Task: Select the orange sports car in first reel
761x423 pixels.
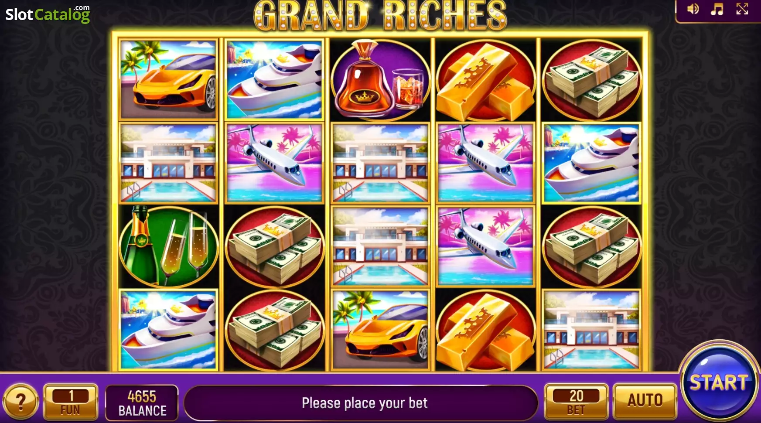Action: [168, 79]
